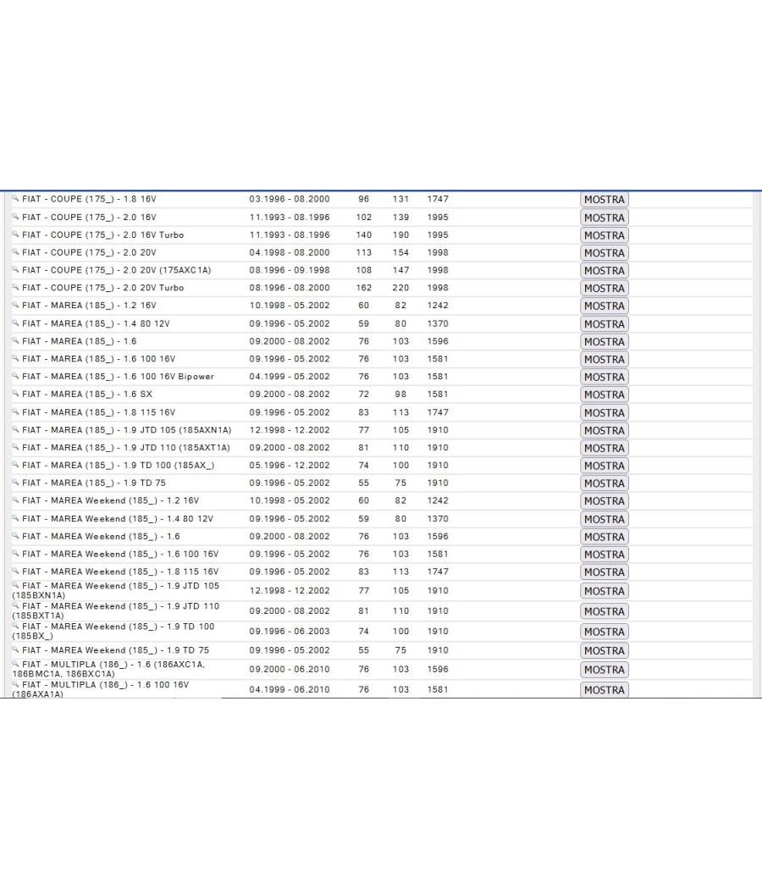Click the text "FIAT - COUPE (175_) - 2.0 20V Turbo"
762x889 pixels.
coord(103,288)
